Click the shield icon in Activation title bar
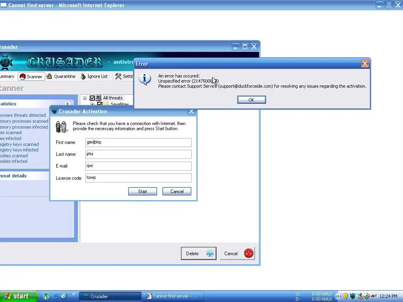The width and height of the screenshot is (403, 302). (x=54, y=111)
